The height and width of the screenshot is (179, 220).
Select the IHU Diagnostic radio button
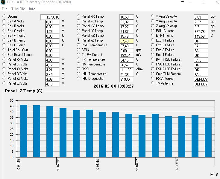coord(78,78)
